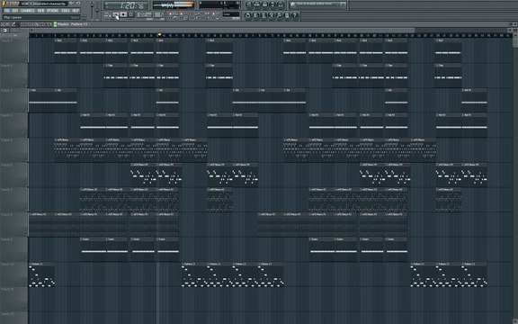Click the Playlist - Pattern 10 title
518x324 pixels.
72,24
